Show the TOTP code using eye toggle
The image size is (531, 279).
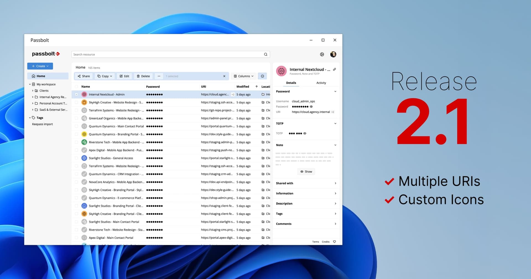point(305,133)
